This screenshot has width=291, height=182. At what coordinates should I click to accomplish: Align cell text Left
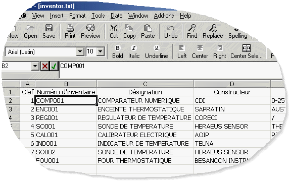coord(182,51)
